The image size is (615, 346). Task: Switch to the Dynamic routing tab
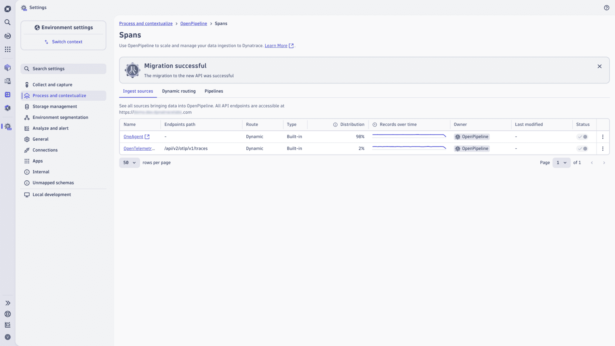(178, 91)
